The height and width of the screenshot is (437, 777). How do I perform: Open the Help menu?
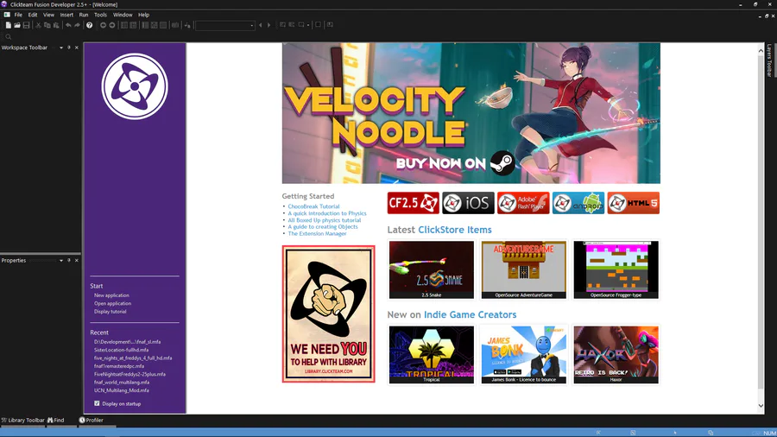[143, 15]
